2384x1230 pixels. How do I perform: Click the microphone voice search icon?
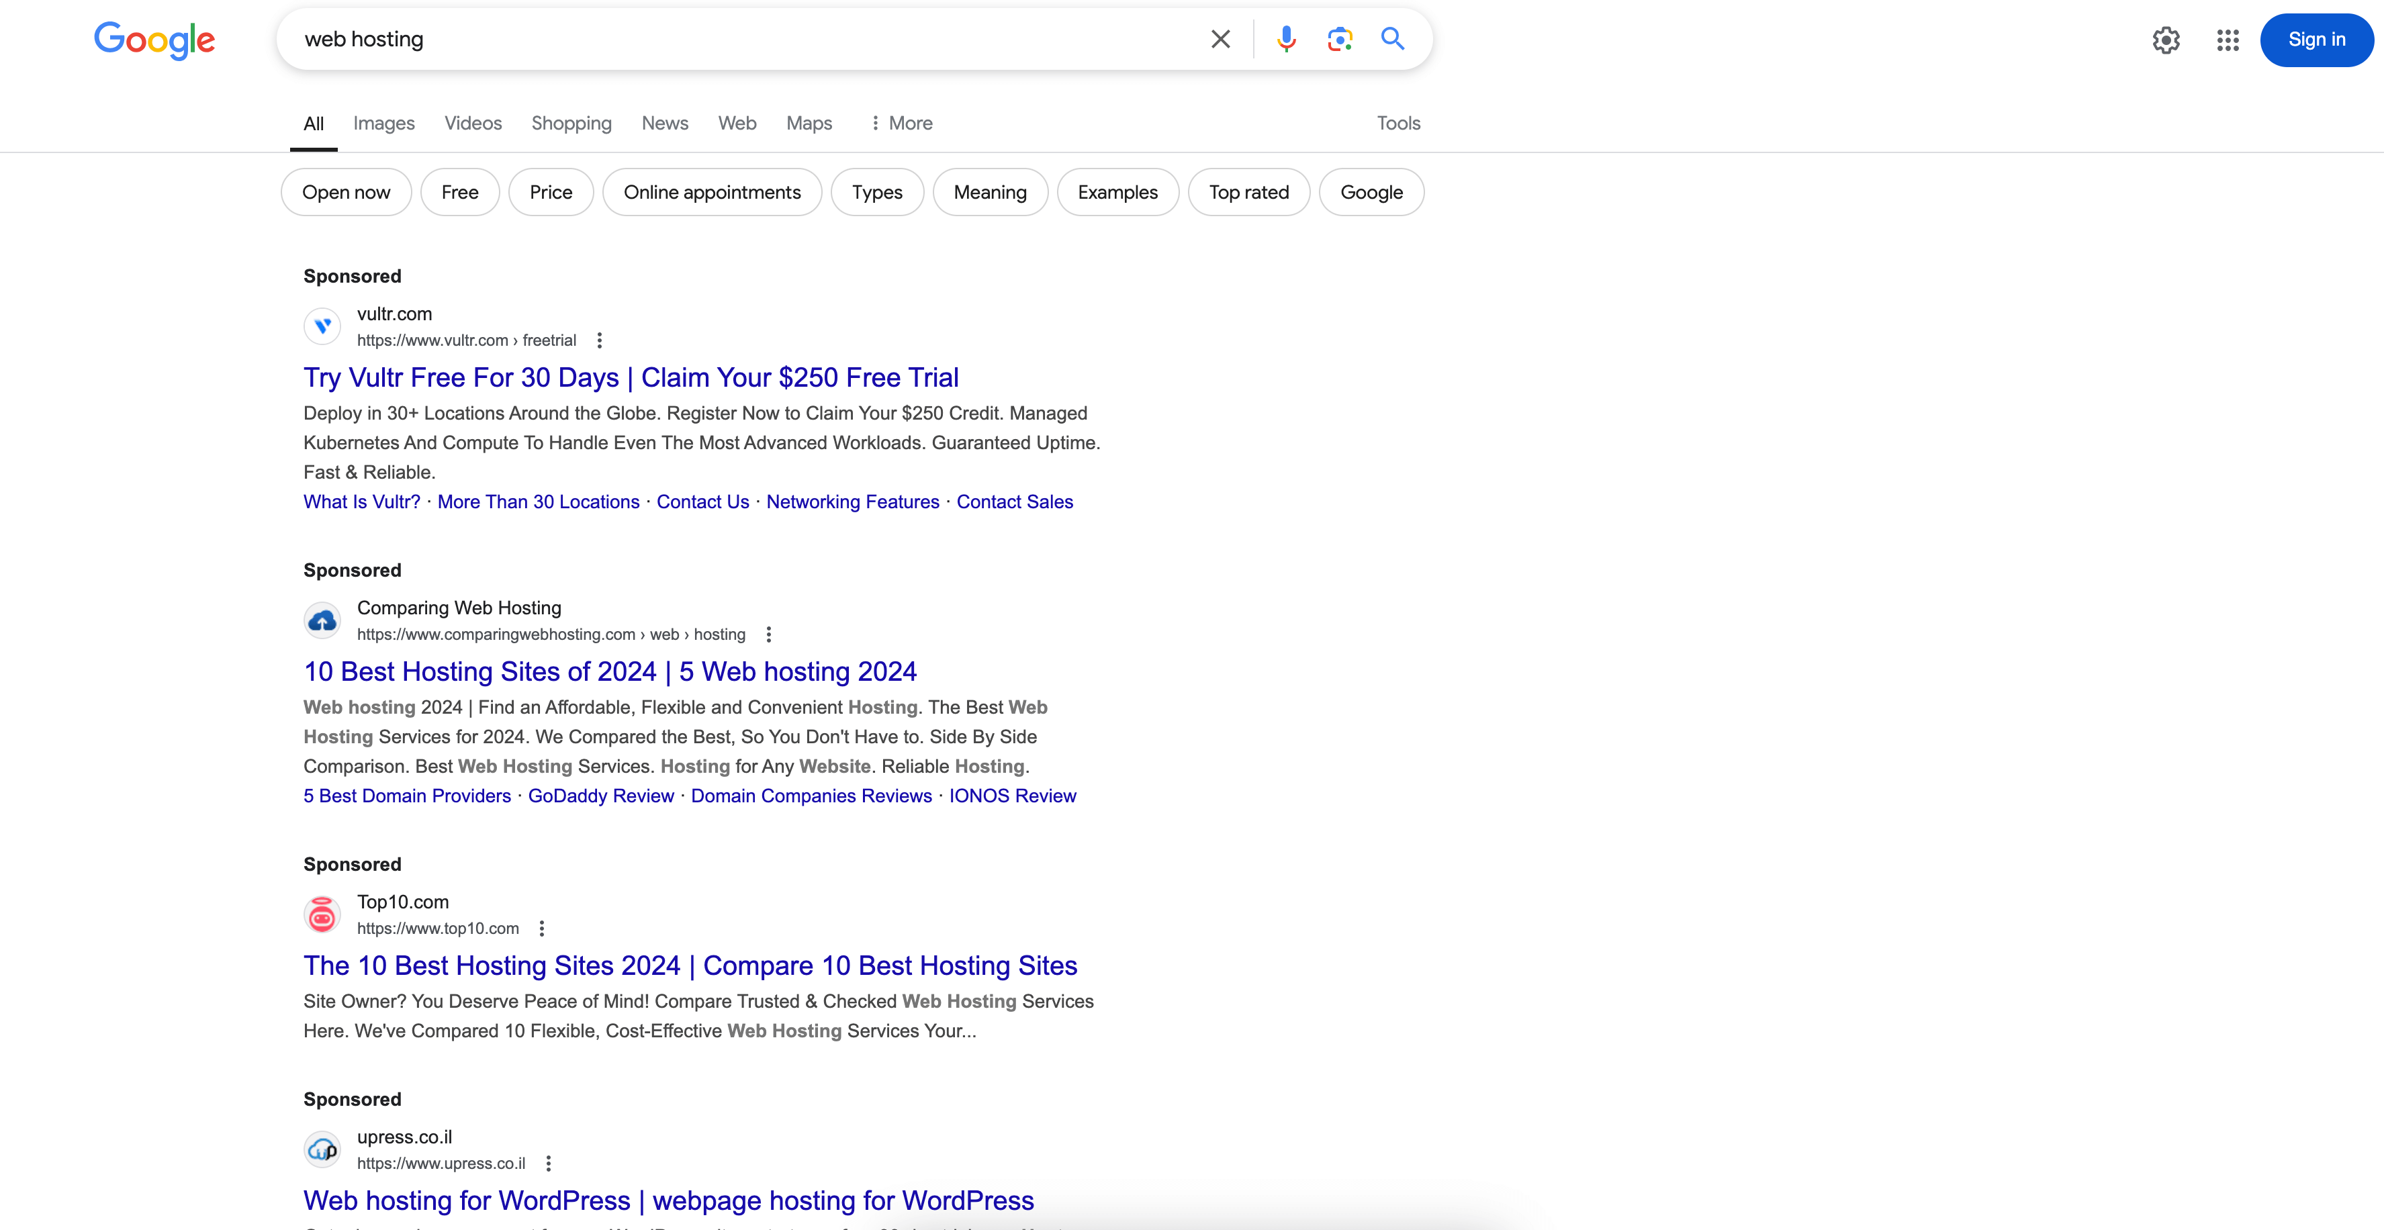[x=1285, y=39]
